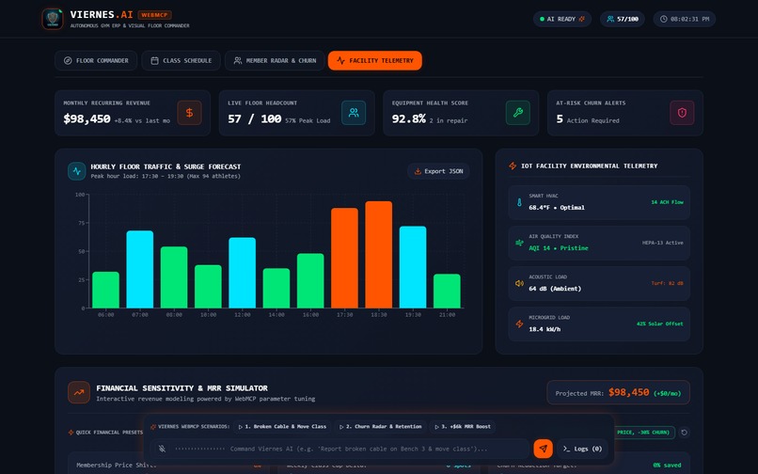Click the clock icon in the header time pill
The image size is (758, 474).
click(664, 19)
